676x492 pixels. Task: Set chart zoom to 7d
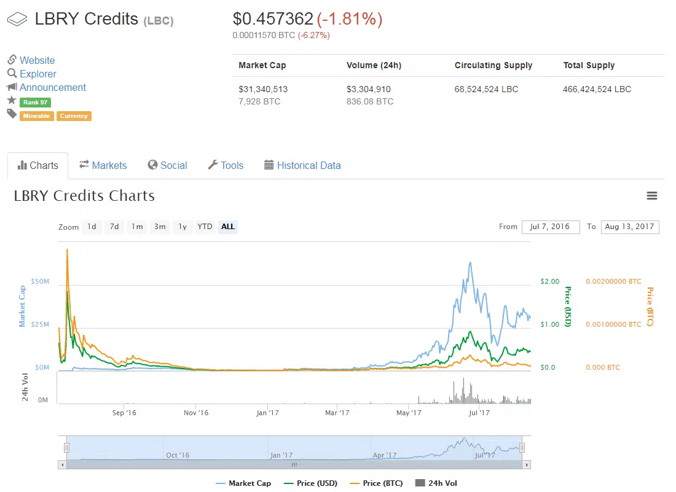pos(114,227)
